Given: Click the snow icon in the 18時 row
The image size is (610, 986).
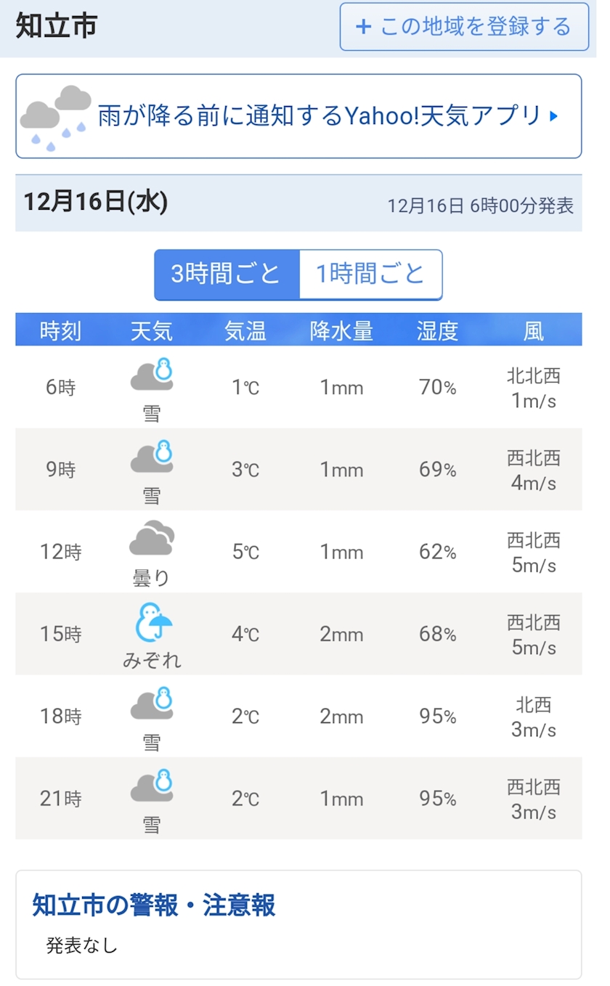Looking at the screenshot, I should [152, 704].
